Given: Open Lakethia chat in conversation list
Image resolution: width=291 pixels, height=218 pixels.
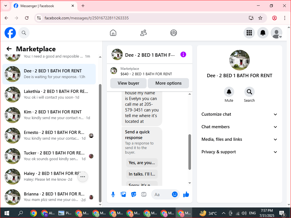Looking at the screenshot, I should (x=49, y=95).
